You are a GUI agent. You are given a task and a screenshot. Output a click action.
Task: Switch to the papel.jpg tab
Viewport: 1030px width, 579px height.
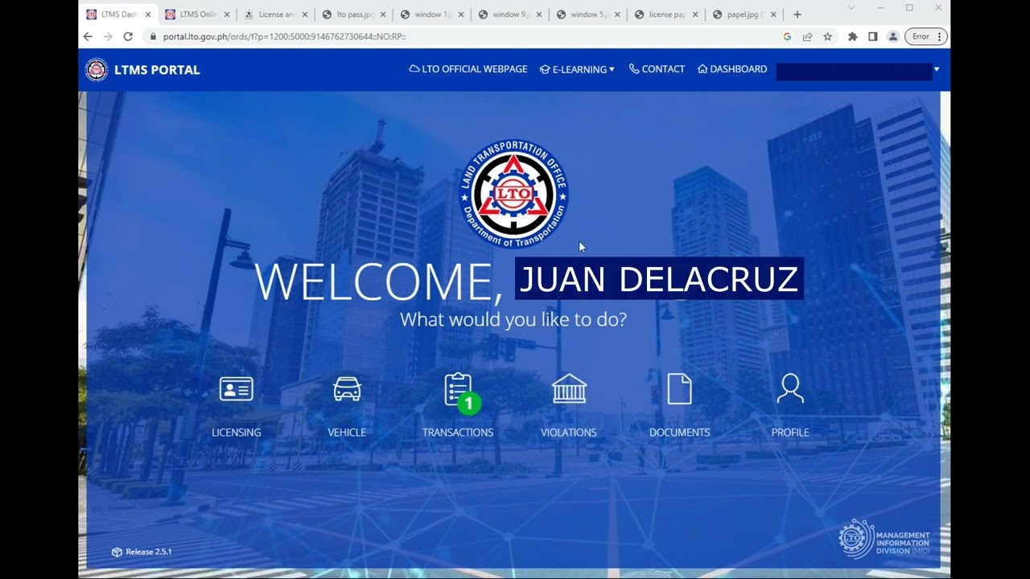tap(745, 14)
